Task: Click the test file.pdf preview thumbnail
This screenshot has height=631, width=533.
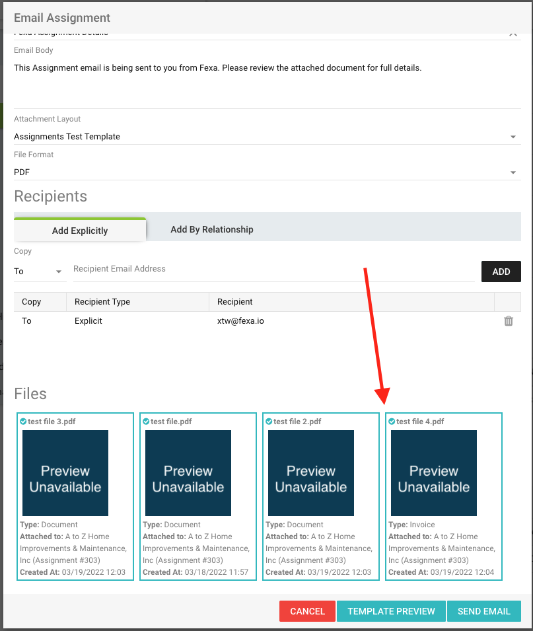Action: (x=188, y=473)
